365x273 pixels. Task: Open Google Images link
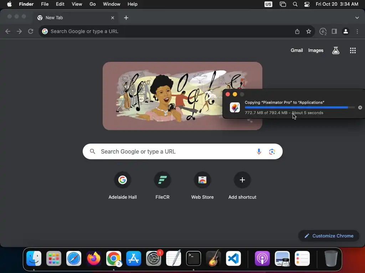click(x=316, y=50)
